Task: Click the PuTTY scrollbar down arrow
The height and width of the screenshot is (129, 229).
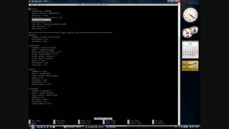Action: pos(179,124)
